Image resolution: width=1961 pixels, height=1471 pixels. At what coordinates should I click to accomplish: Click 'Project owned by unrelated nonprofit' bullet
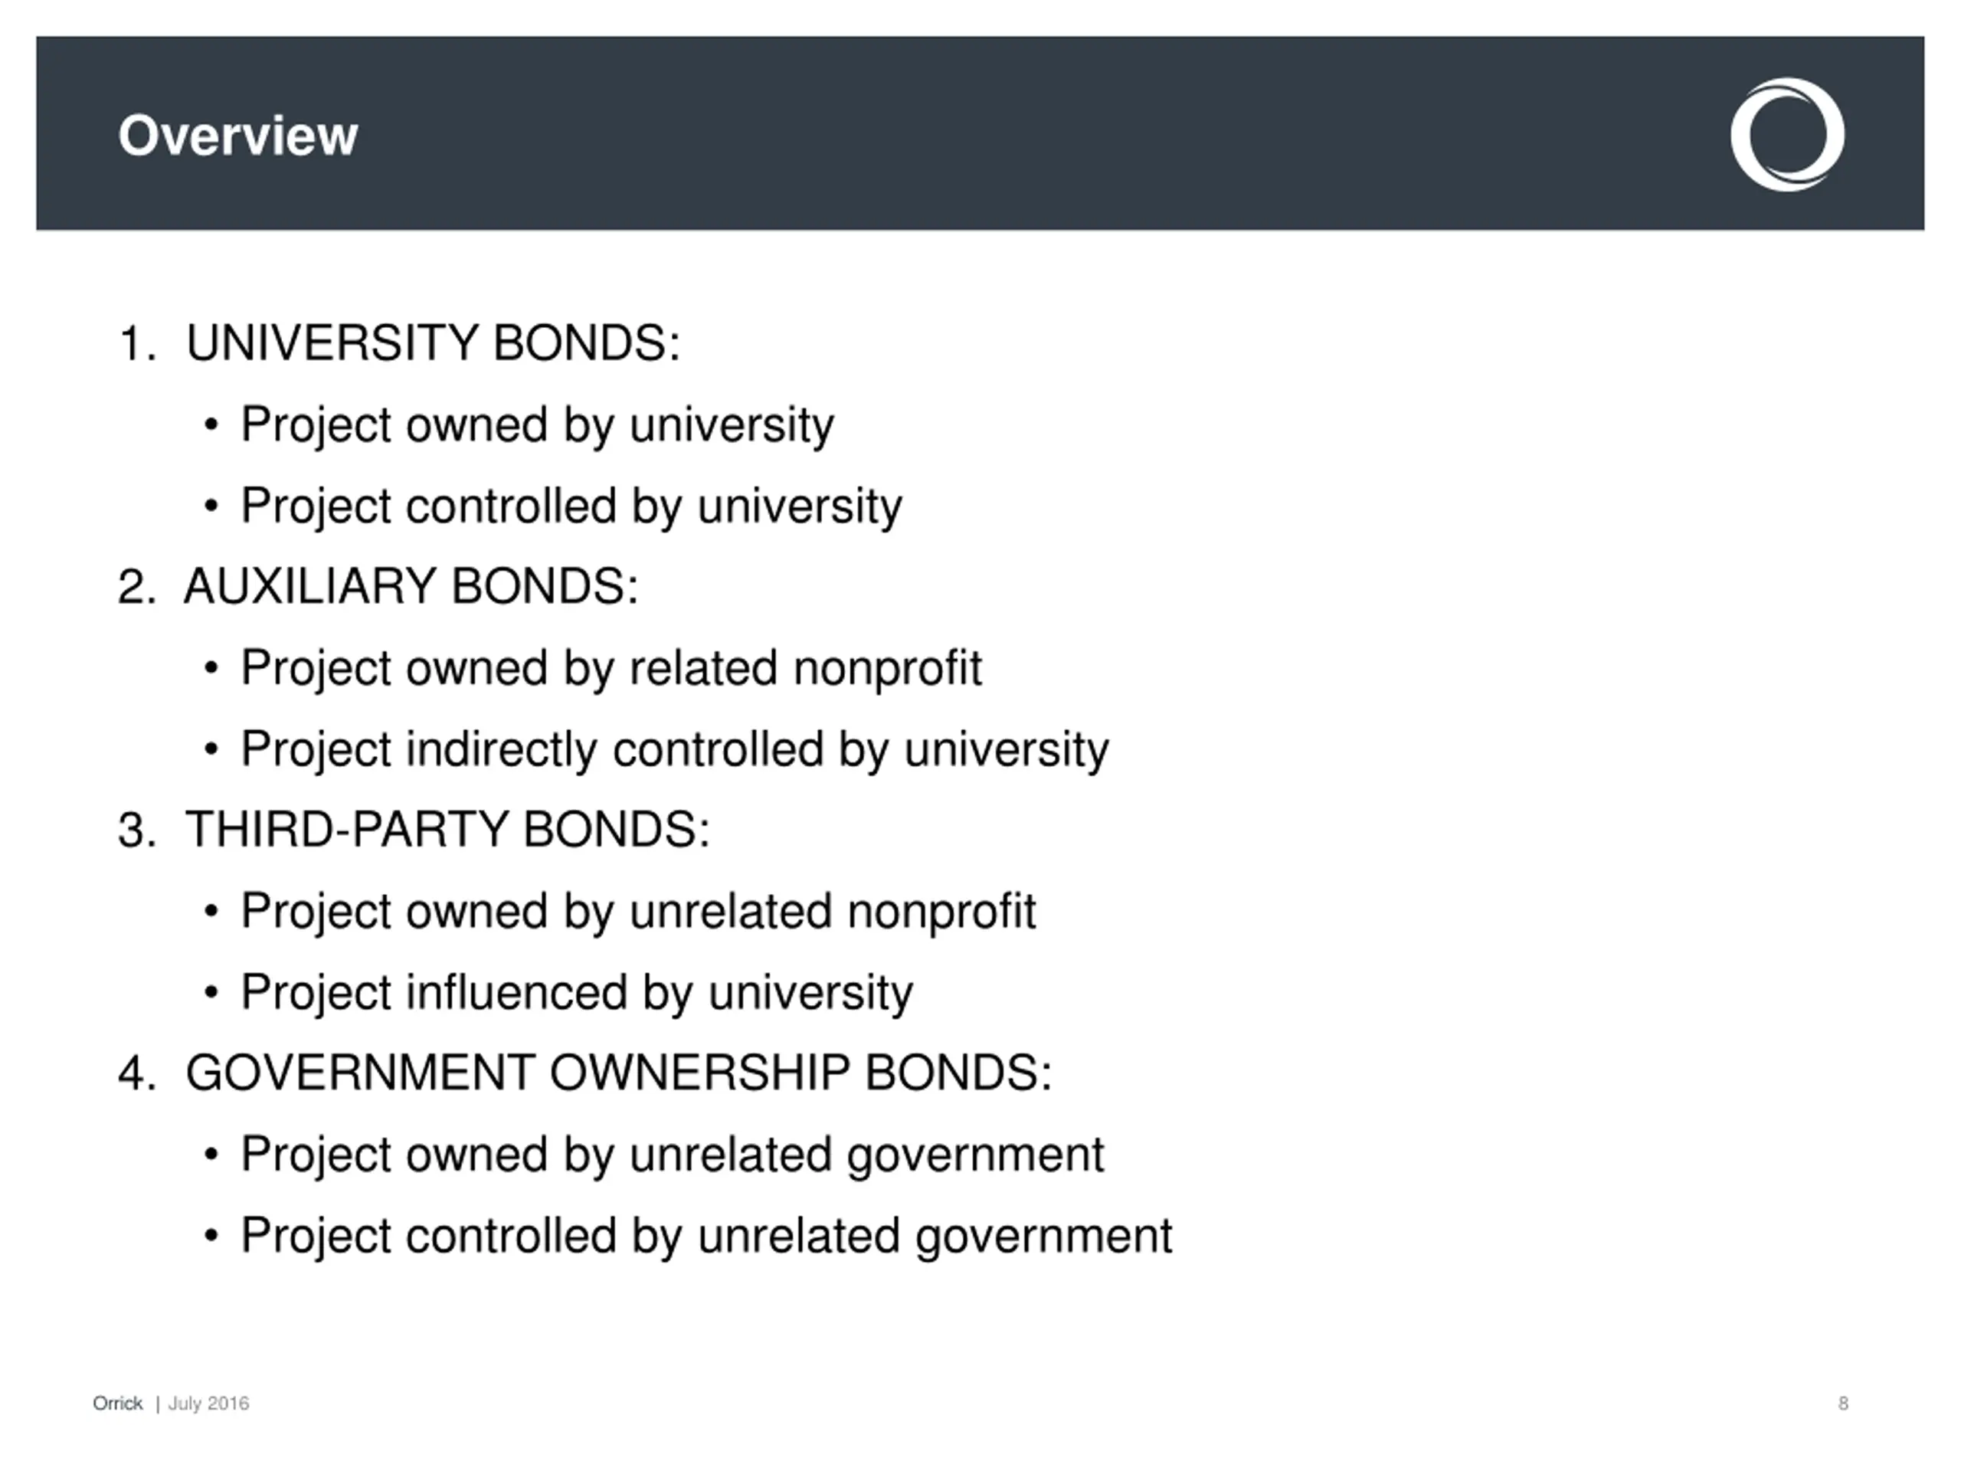point(638,912)
